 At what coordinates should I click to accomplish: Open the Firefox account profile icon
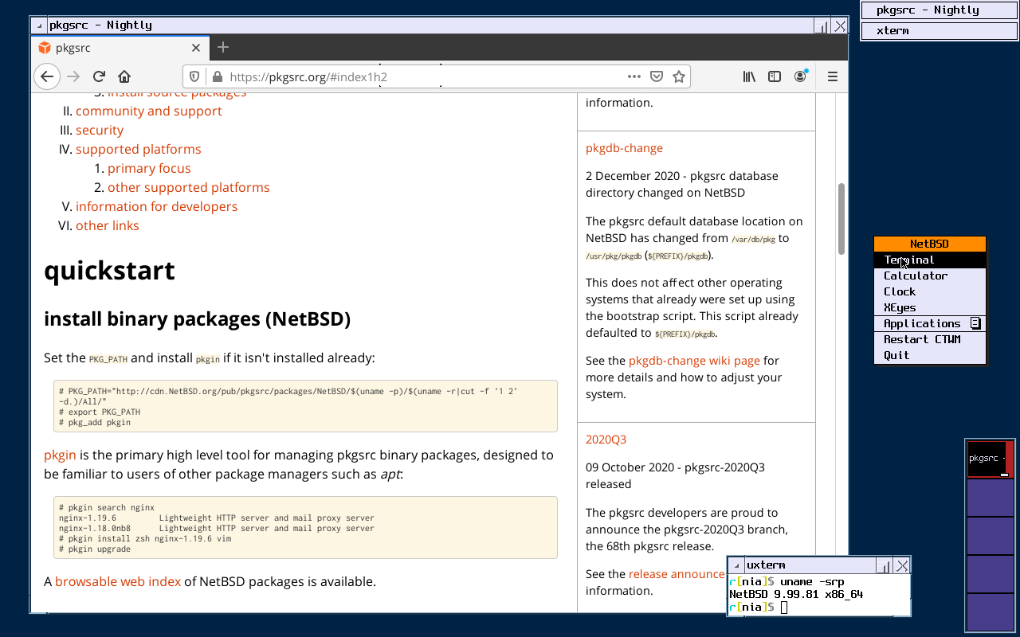coord(800,76)
